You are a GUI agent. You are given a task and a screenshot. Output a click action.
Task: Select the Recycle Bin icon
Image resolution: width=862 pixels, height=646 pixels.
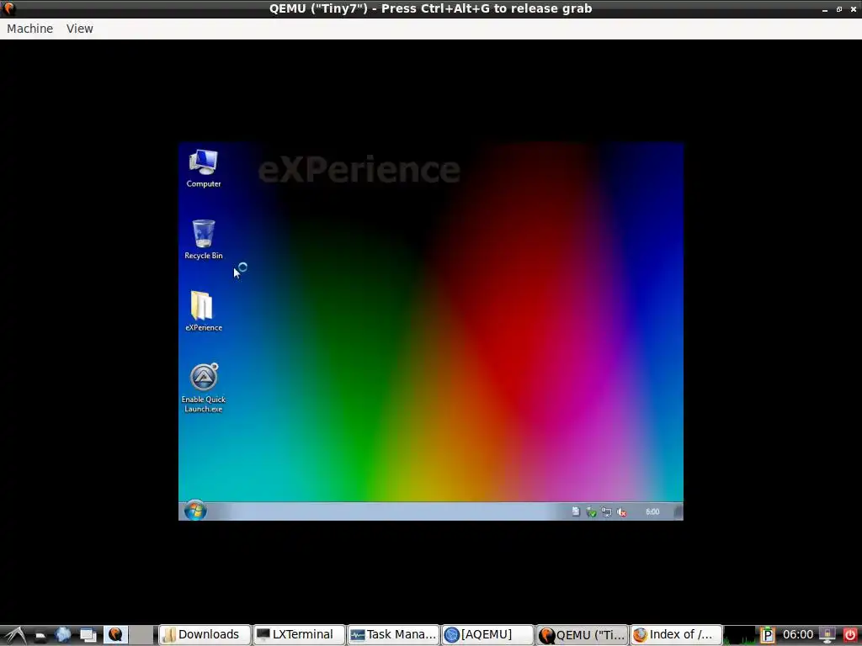(204, 240)
